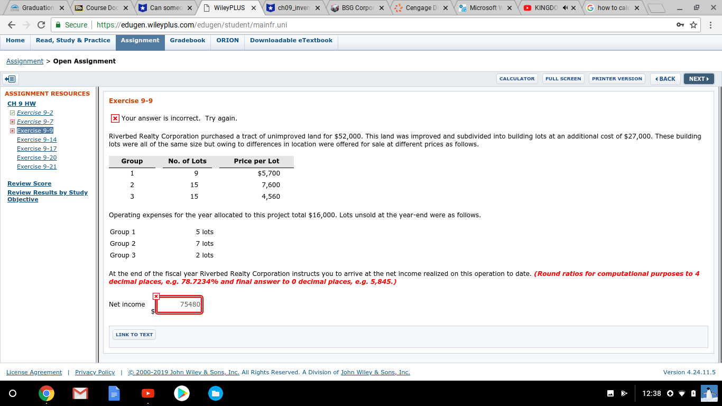Collapse the assignment resources sidebar
Screen dimensions: 722x406
[10, 78]
